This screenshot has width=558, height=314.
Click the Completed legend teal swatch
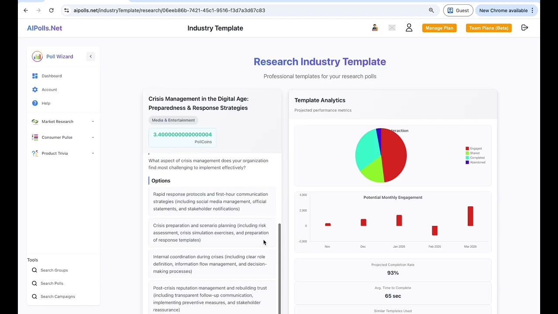[467, 158]
